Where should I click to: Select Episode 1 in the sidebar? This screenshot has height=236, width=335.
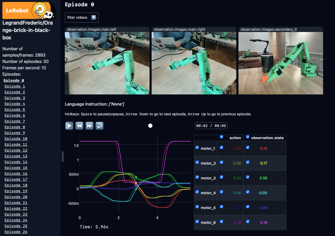(x=15, y=86)
